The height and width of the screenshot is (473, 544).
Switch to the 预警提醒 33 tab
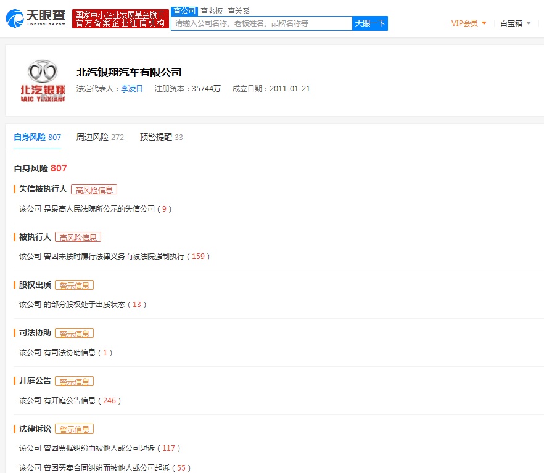[x=162, y=138]
